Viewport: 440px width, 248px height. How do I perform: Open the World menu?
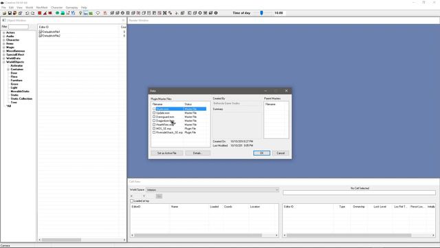[29, 8]
